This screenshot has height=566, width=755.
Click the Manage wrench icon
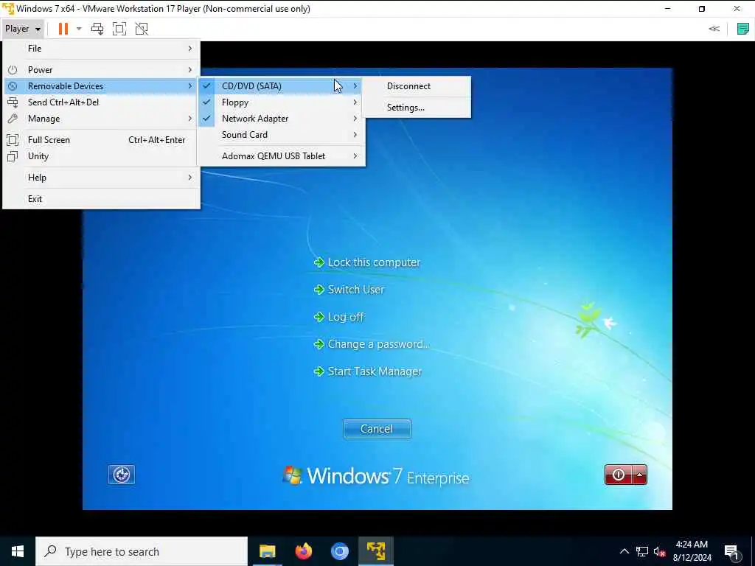pyautogui.click(x=13, y=119)
